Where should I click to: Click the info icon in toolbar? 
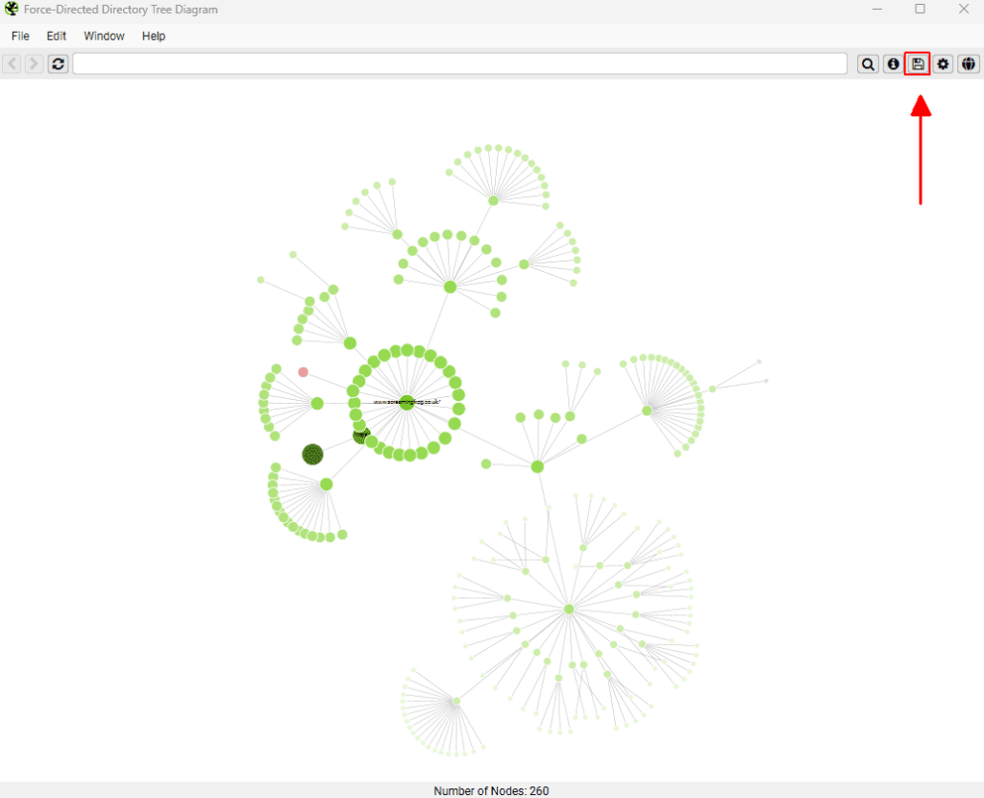click(x=893, y=64)
